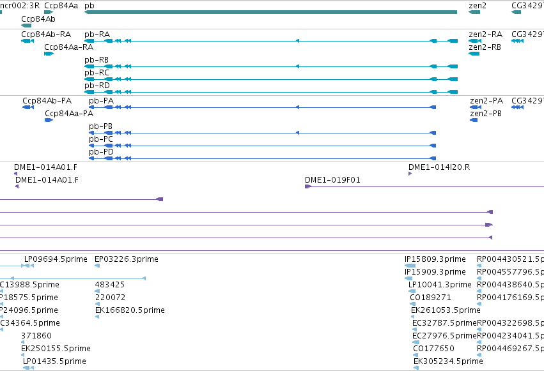Image resolution: width=544 pixels, height=371 pixels.
Task: Click the EK166820.5prime EST
Action: coord(97,317)
